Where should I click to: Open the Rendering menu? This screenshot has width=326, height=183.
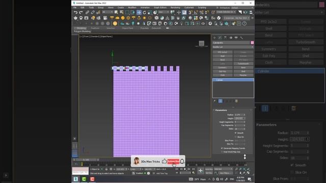pyautogui.click(x=175, y=8)
